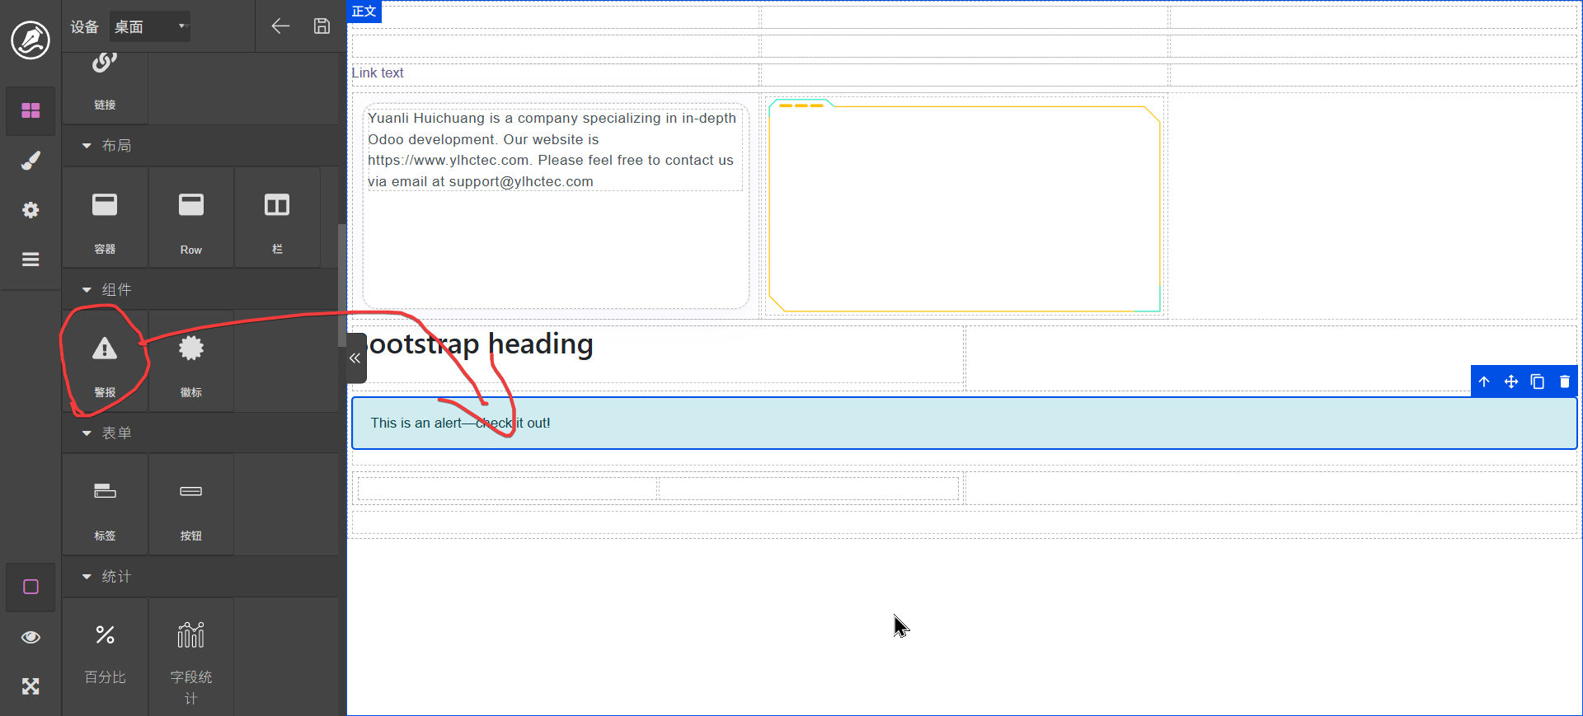Click the undo back arrow icon

pyautogui.click(x=280, y=26)
